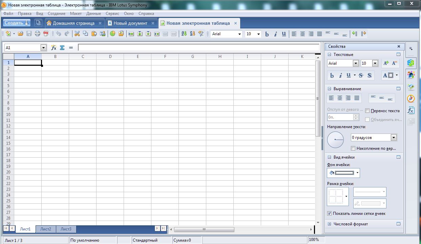Screen dimensions: 421x244
Task: Open the Name Box dropdown showing A1
Action: 43,48
